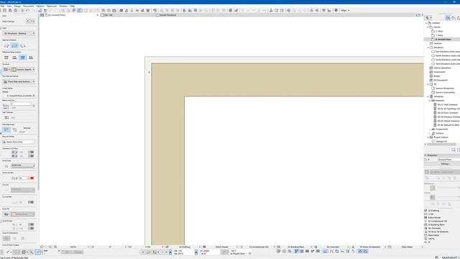Click the Settings button in Properties panel
This screenshot has height=259, width=460.
coord(445,164)
